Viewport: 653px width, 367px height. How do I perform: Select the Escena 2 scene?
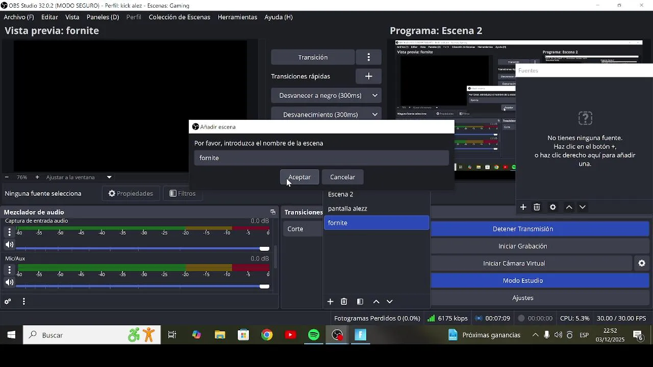pyautogui.click(x=376, y=194)
